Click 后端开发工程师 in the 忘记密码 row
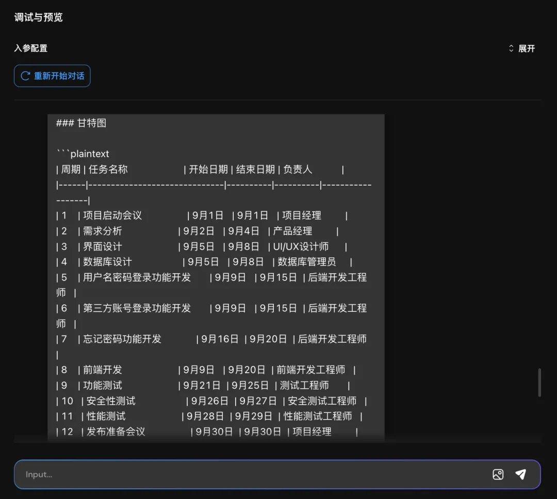 pos(332,339)
